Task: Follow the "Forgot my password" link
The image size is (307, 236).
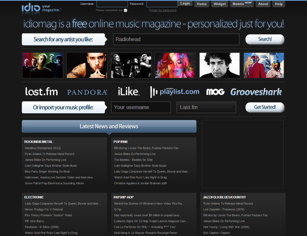Action: (163, 10)
